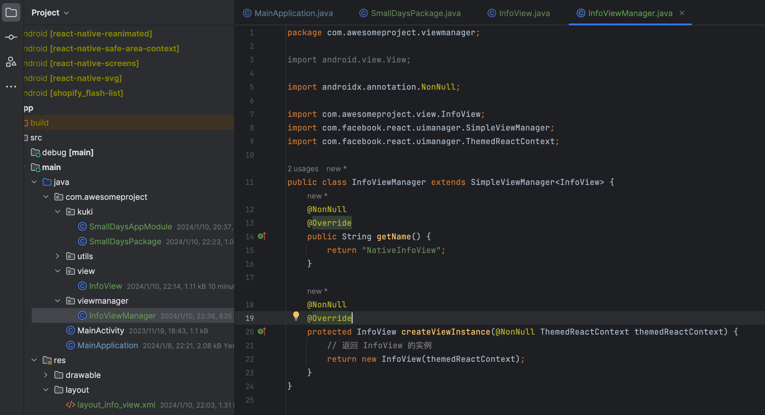Click 'new *' author hint above class
765x415 pixels.
coord(336,169)
